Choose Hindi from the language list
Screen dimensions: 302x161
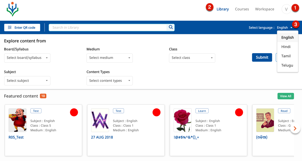coord(286,47)
